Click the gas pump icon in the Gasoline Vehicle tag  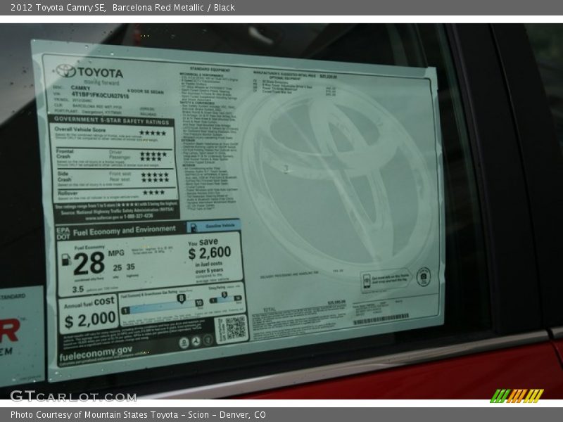[x=193, y=227]
